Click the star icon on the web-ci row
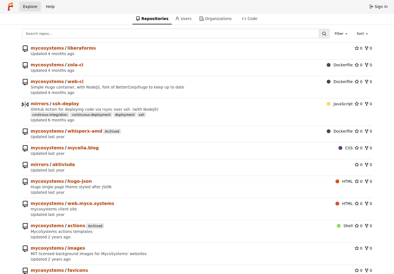This screenshot has width=394, height=274. 357,82
